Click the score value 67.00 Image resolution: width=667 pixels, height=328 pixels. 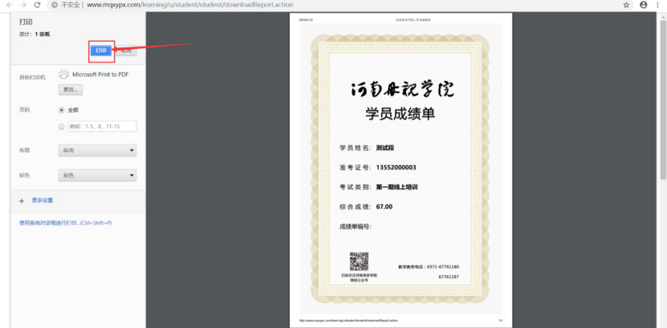tap(384, 207)
